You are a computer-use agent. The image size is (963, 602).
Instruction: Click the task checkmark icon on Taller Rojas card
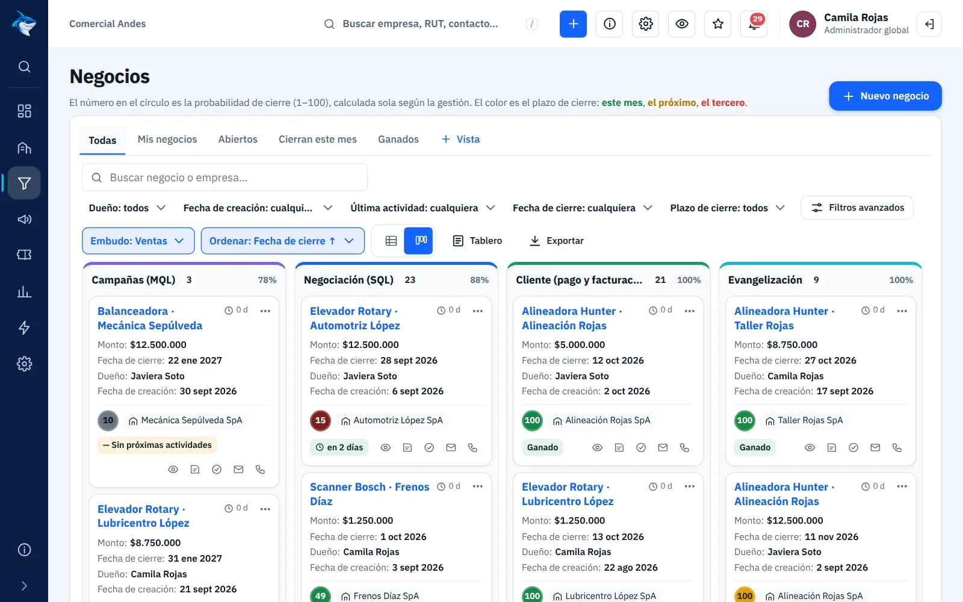[x=853, y=447]
